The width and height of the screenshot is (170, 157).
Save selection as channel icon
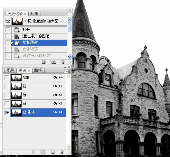[43, 152]
